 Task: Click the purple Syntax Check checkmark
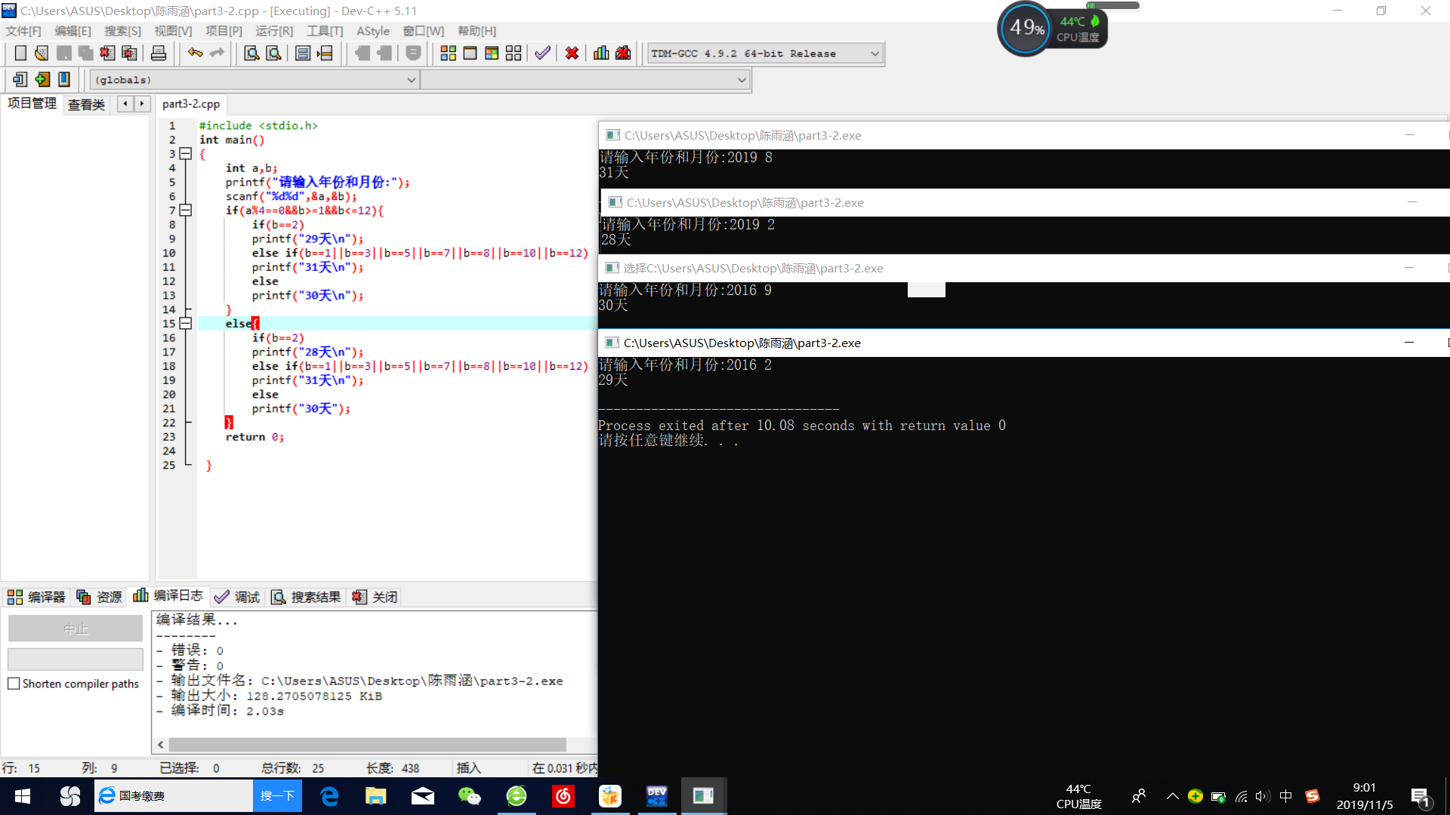coord(542,54)
